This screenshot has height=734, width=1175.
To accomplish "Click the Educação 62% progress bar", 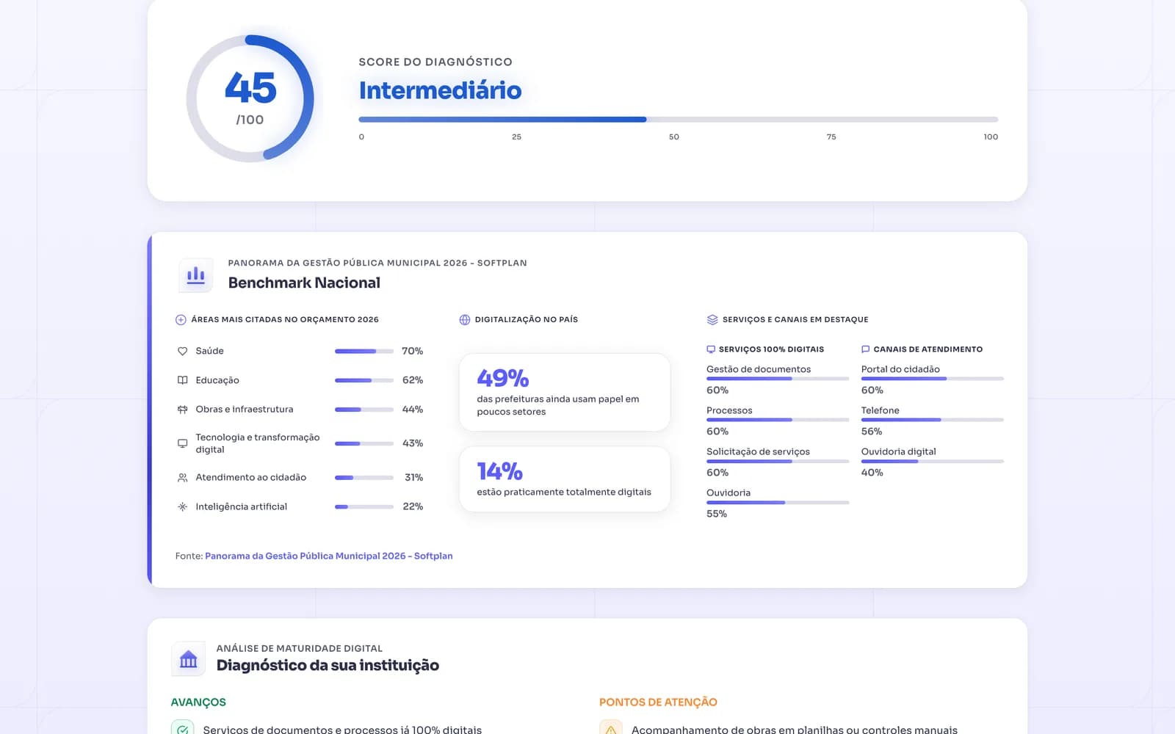I will 364,380.
